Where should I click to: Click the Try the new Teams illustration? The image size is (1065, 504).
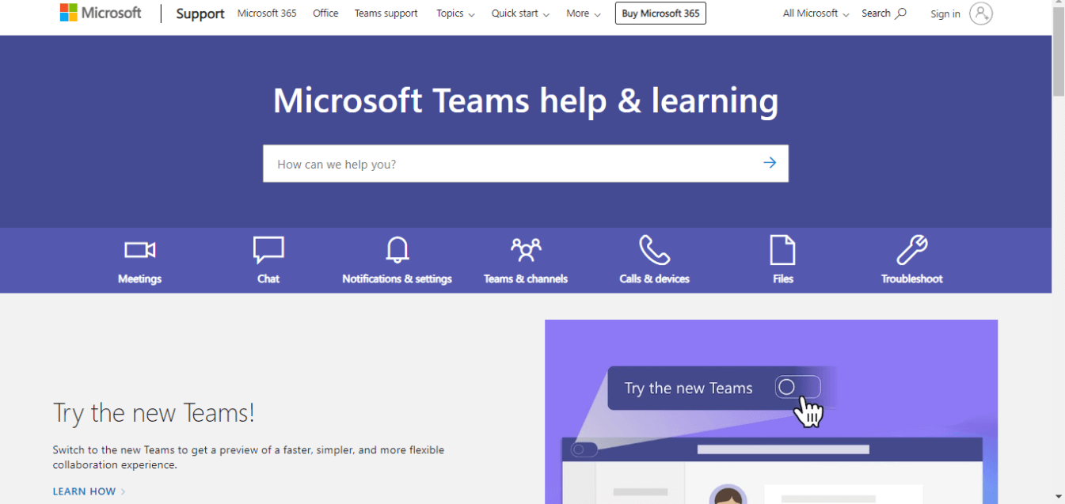click(x=771, y=411)
